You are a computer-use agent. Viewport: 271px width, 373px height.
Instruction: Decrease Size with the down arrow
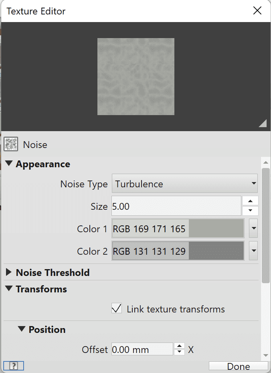[250, 211]
